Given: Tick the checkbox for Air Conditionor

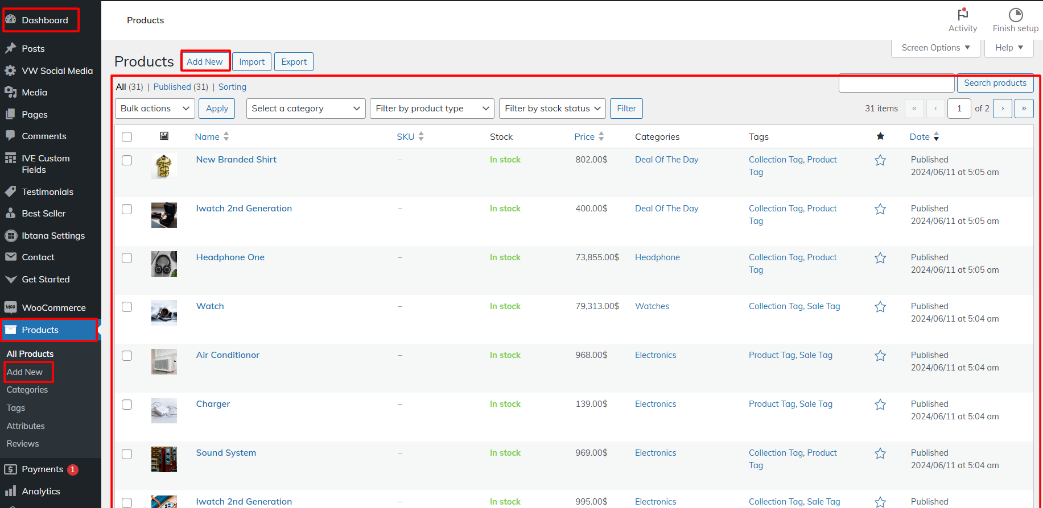Looking at the screenshot, I should tap(127, 356).
